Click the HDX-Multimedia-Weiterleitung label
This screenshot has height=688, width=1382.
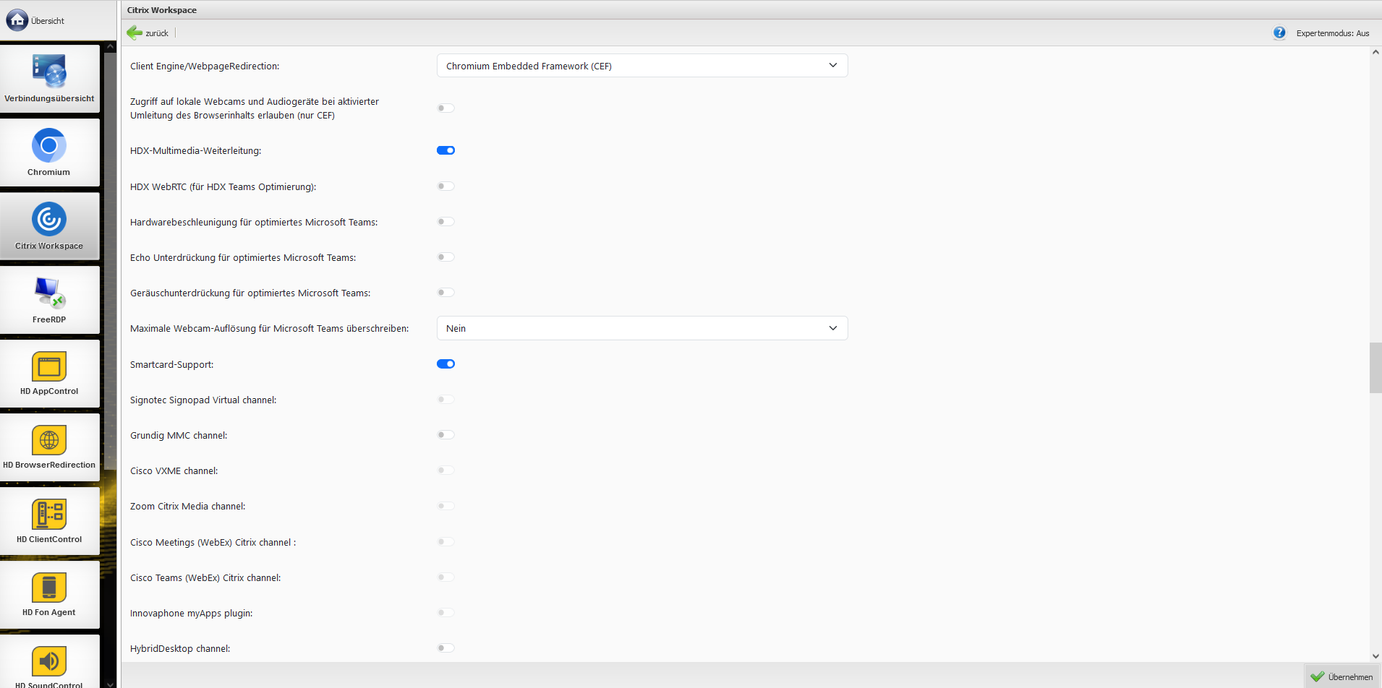tap(195, 151)
